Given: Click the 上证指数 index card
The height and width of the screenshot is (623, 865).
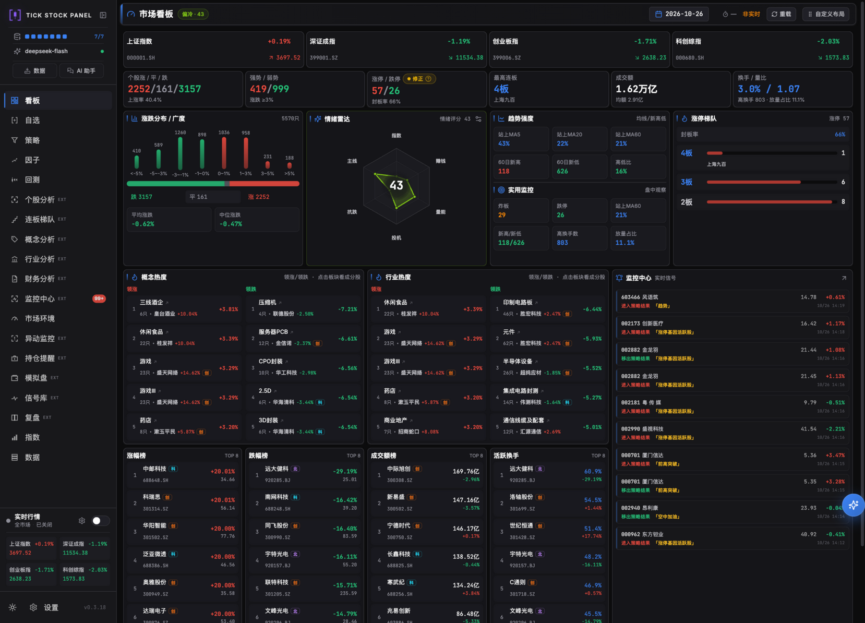Looking at the screenshot, I should pos(213,49).
